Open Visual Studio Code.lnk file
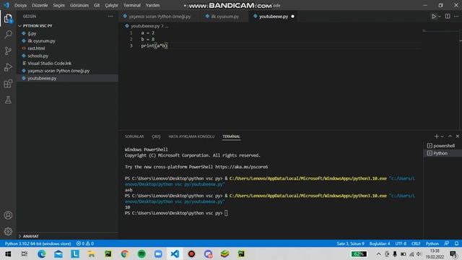This screenshot has height=260, width=462. click(x=50, y=64)
